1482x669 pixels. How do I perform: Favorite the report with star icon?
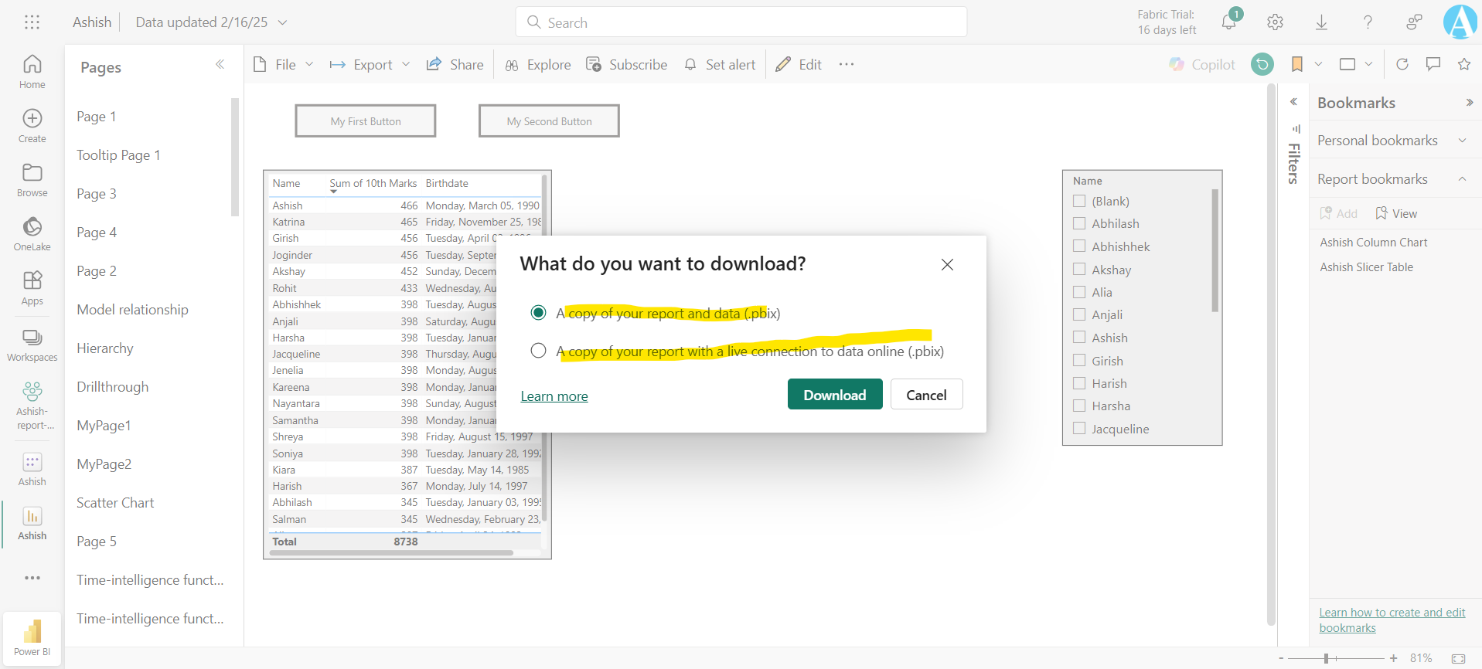[1463, 64]
